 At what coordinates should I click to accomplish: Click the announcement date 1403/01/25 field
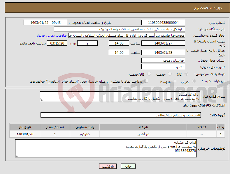(45, 23)
